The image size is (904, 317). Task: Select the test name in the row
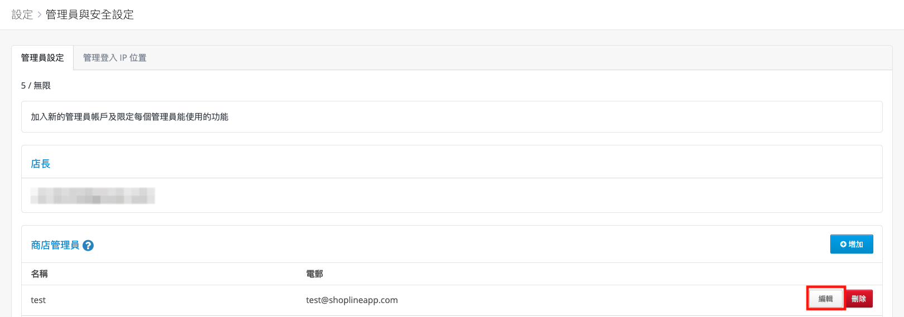(x=38, y=300)
